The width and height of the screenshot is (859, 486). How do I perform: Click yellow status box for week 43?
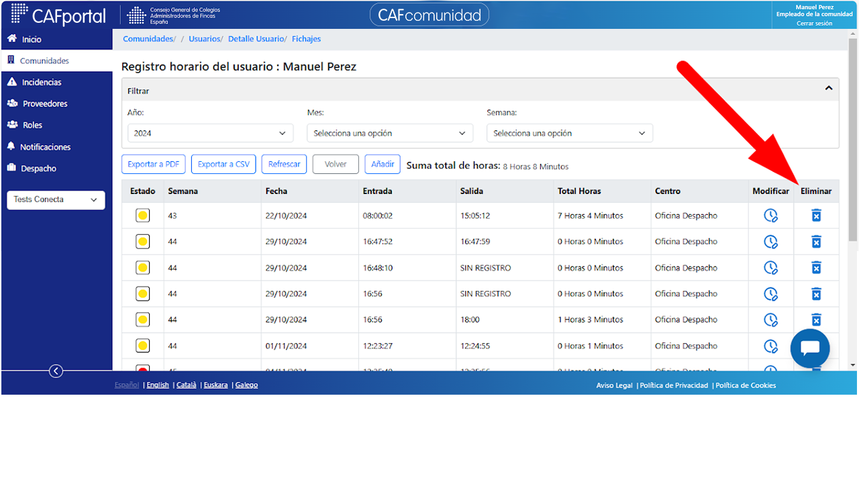[x=142, y=215]
